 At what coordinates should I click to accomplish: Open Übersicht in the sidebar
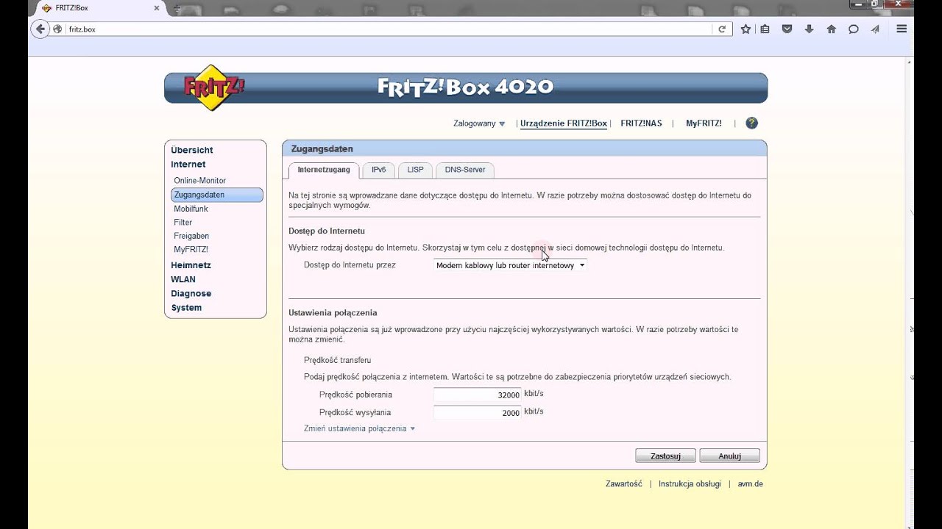192,150
